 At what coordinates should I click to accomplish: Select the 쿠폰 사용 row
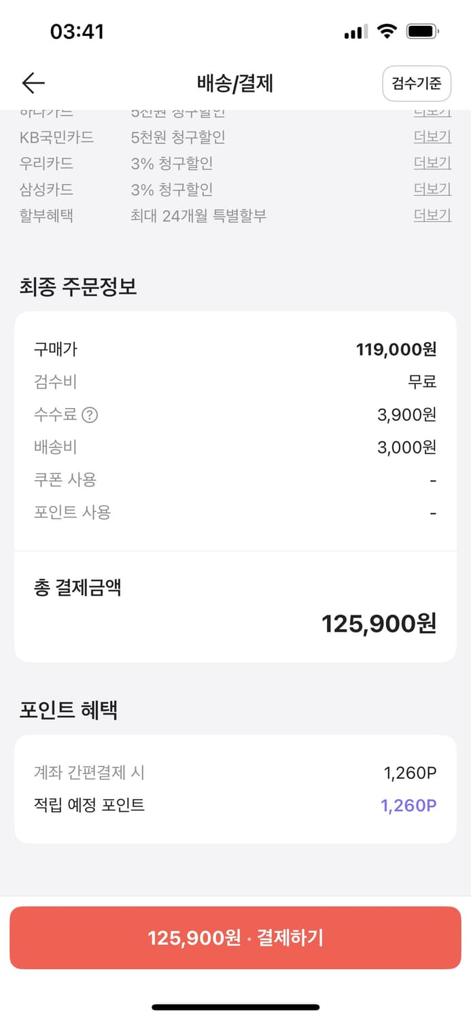[235, 479]
